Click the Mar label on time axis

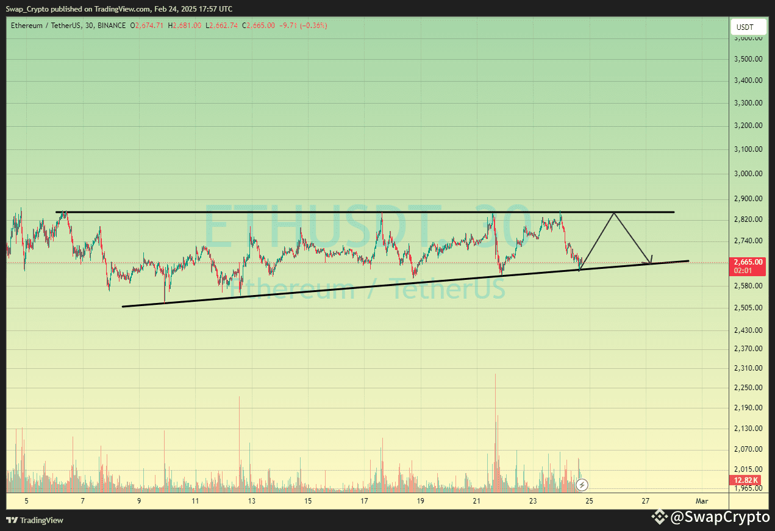tap(702, 501)
